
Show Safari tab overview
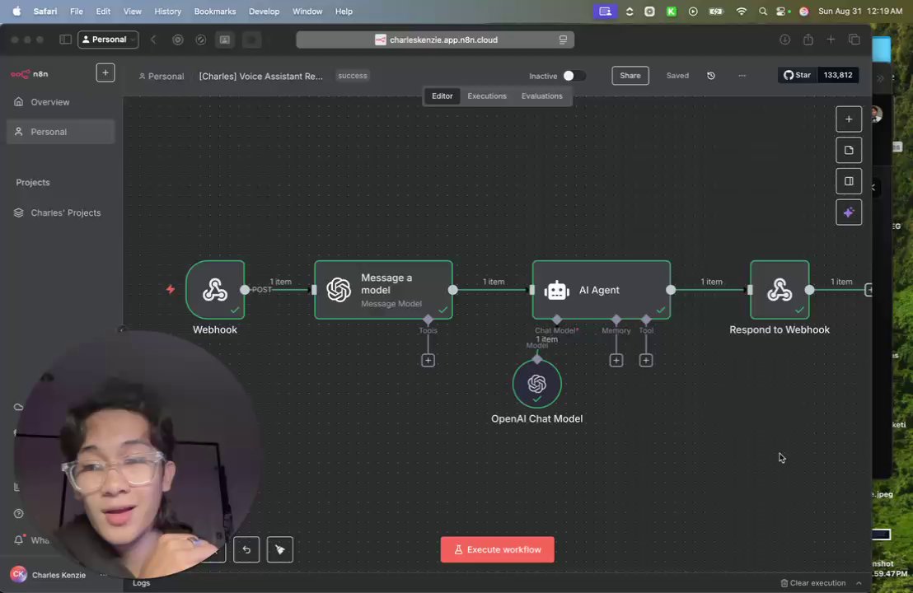click(x=854, y=40)
